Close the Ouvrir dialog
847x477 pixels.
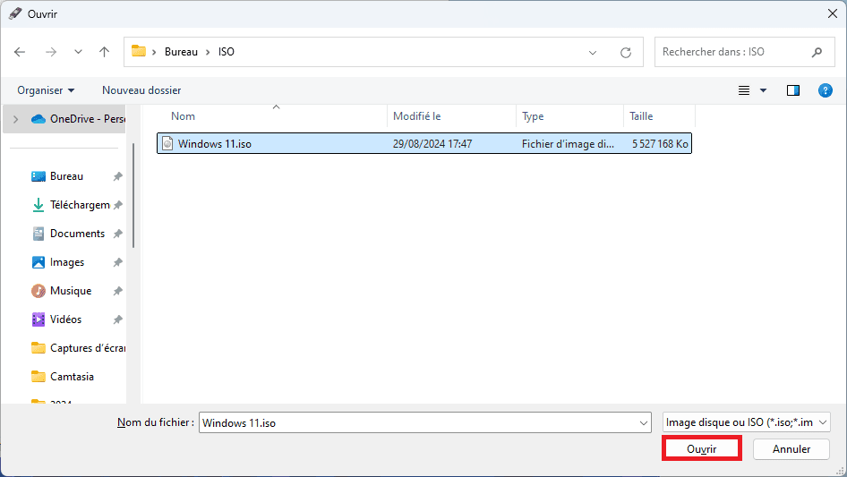click(833, 13)
